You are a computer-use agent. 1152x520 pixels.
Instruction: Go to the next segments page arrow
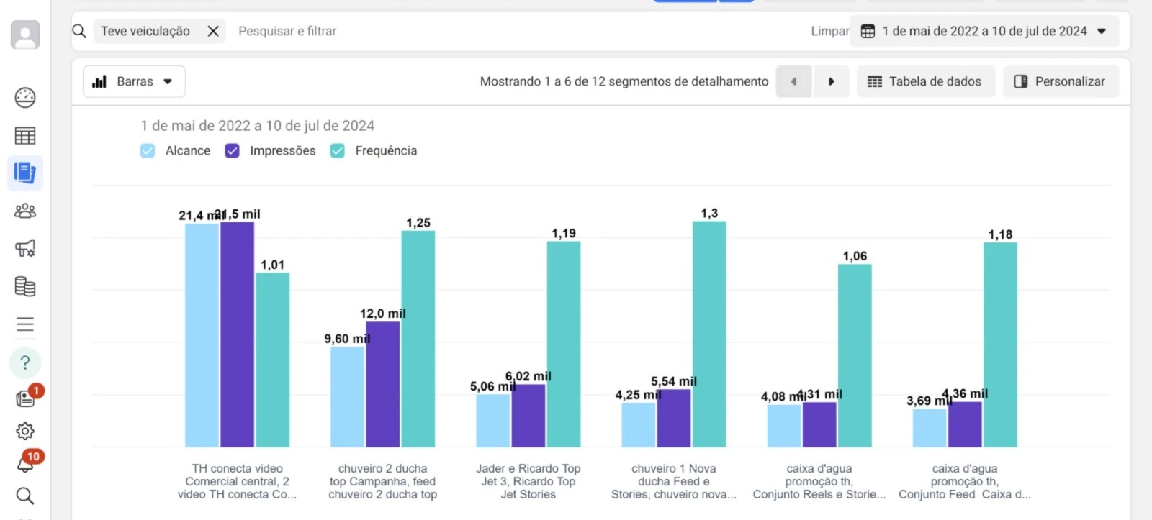coord(831,81)
